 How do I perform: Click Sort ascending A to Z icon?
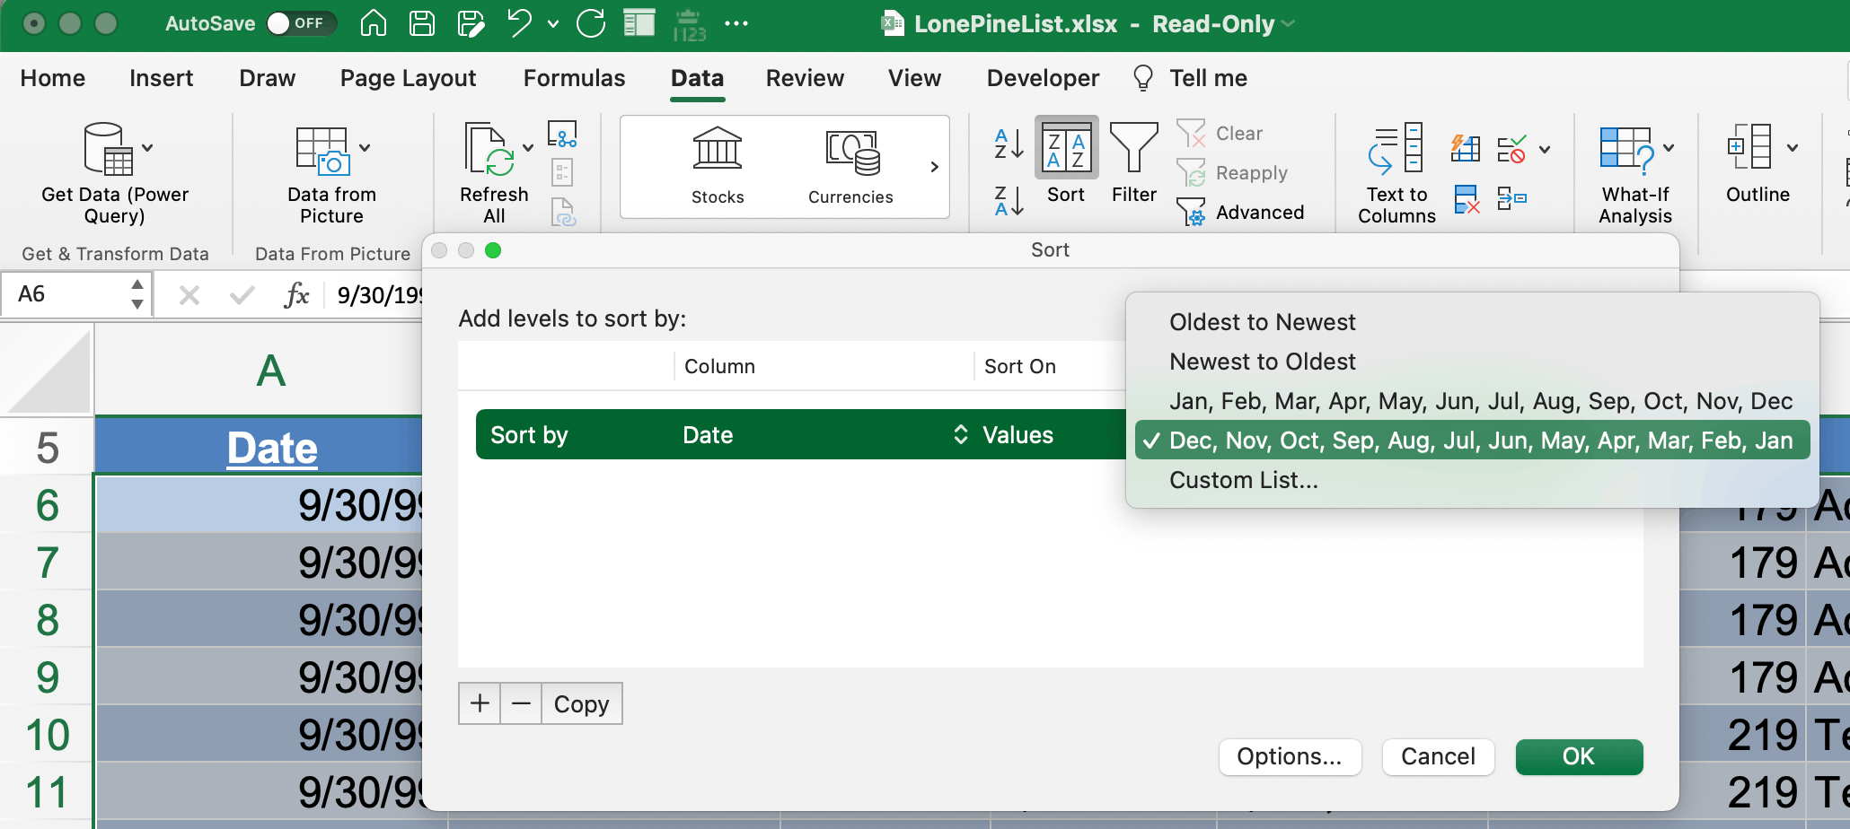pos(1009,144)
